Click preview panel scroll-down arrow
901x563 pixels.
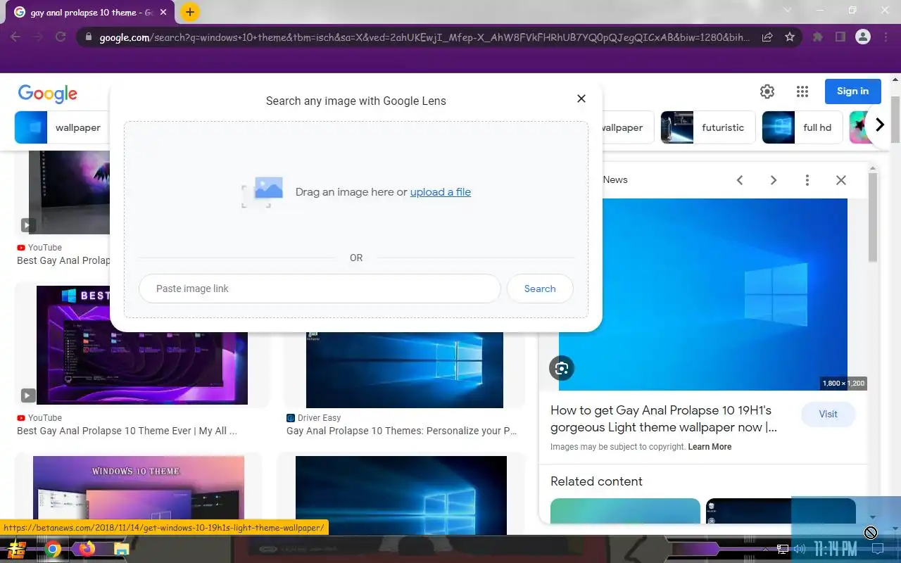point(873,518)
